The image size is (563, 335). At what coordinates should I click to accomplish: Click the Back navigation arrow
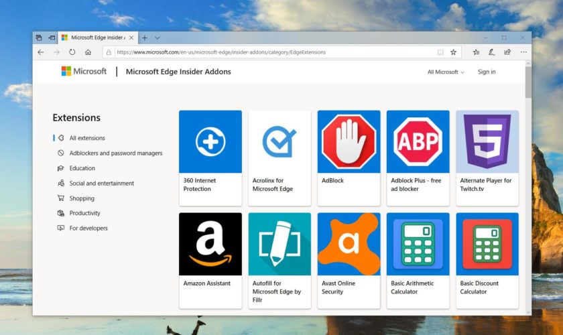[x=41, y=52]
